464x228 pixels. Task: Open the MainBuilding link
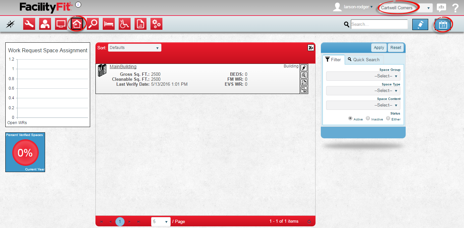(x=123, y=67)
